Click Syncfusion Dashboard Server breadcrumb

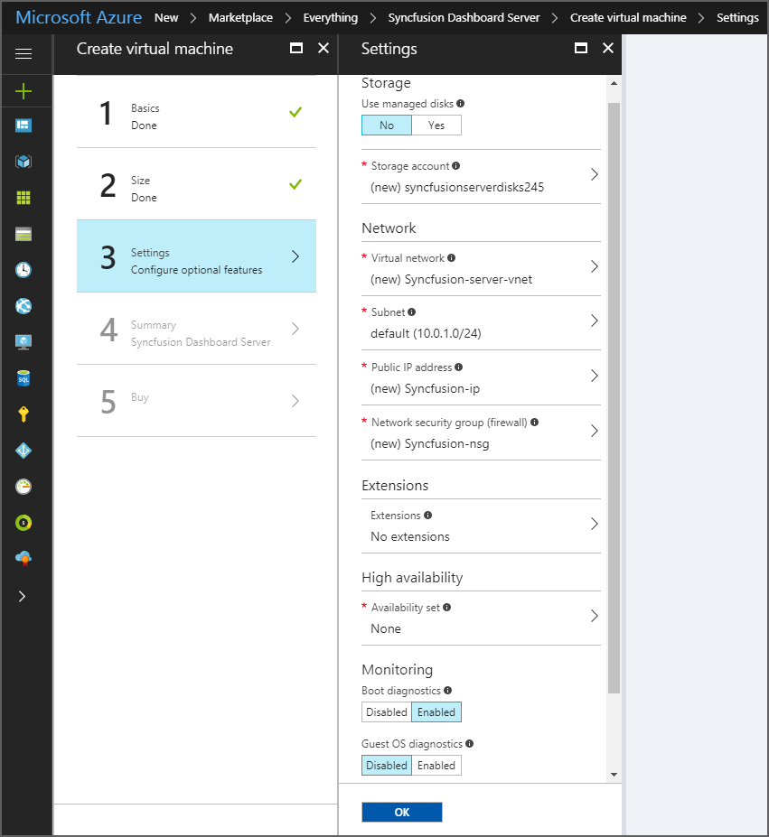464,18
